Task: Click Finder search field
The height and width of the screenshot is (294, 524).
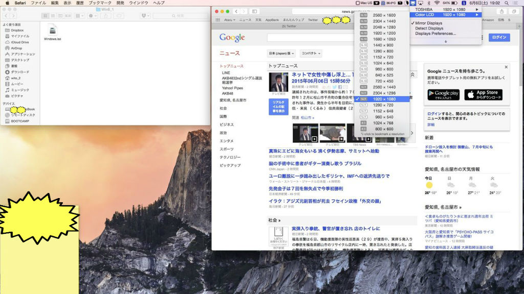Action: pyautogui.click(x=181, y=16)
